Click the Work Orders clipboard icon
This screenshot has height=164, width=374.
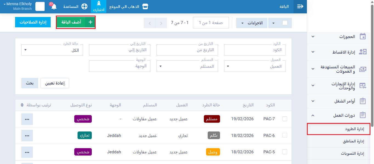coord(362,101)
